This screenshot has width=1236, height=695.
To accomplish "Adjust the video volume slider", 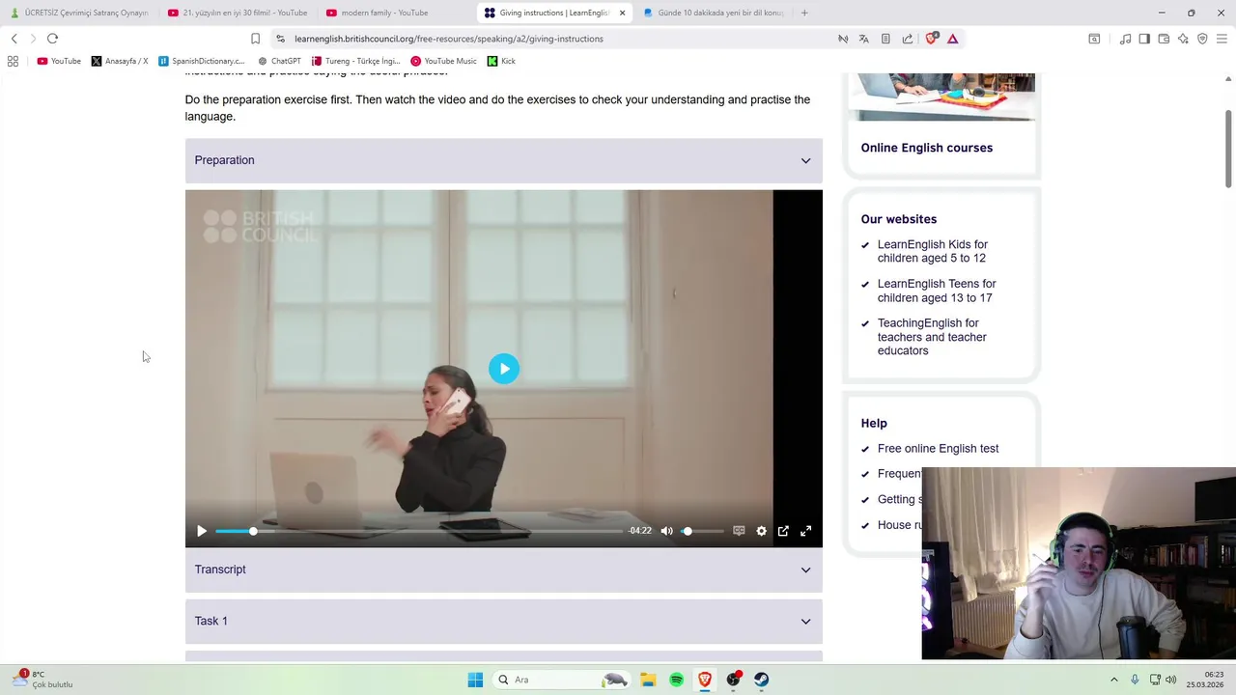I will tap(702, 531).
